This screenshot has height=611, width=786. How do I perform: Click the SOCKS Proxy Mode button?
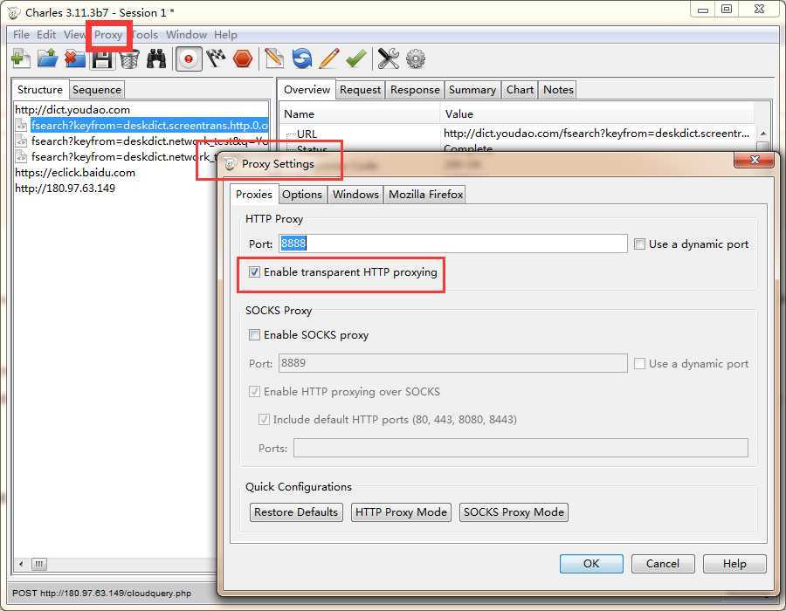[514, 511]
